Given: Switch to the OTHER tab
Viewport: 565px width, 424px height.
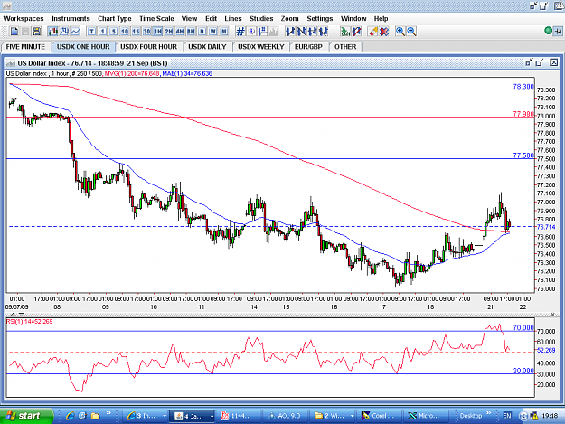Looking at the screenshot, I should pyautogui.click(x=345, y=47).
